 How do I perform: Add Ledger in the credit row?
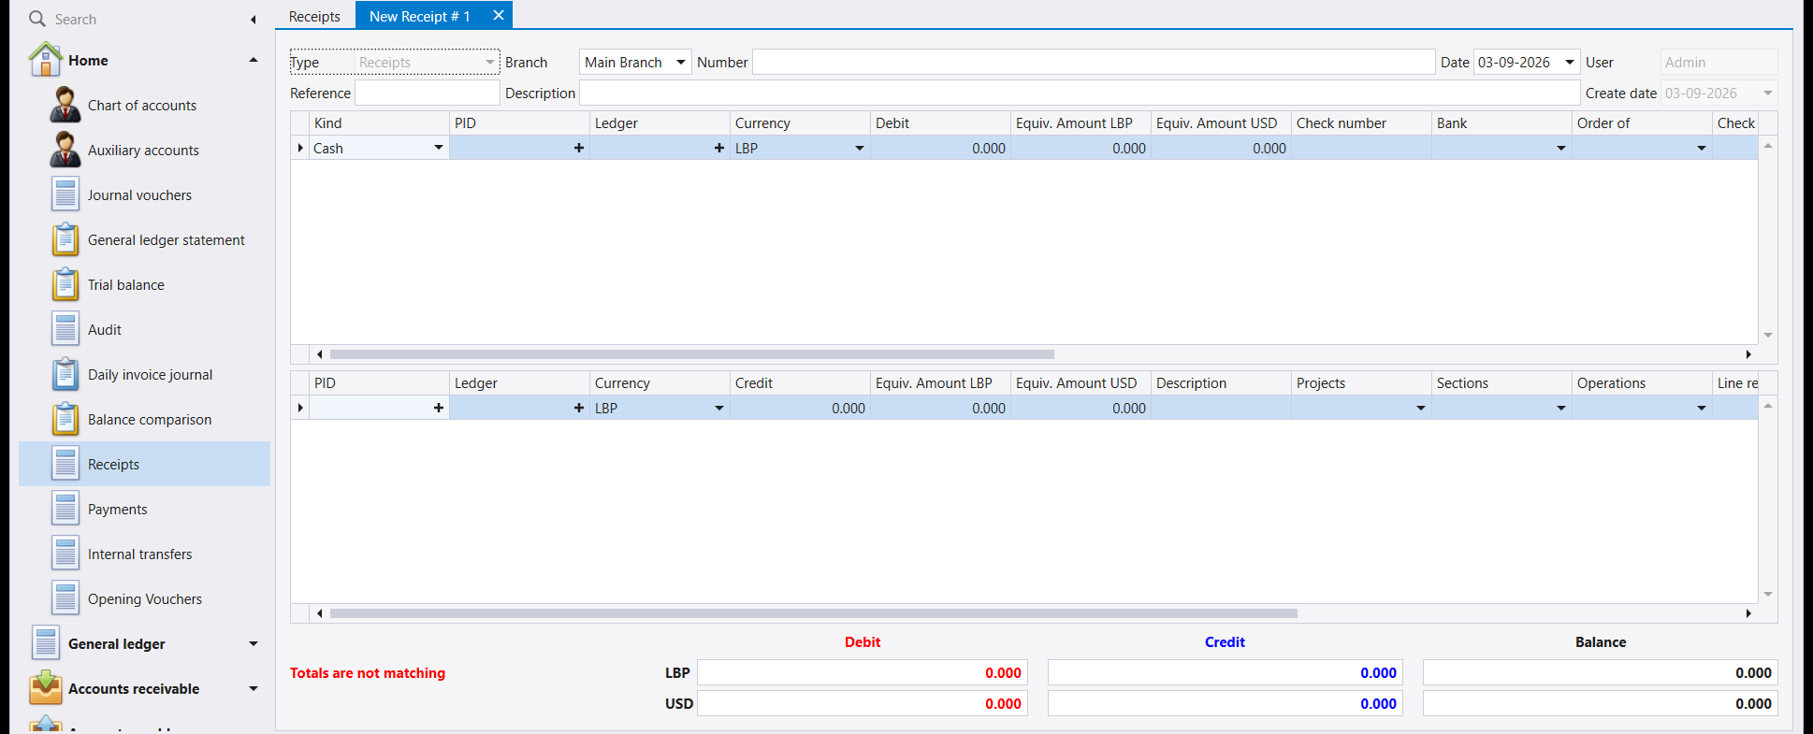point(579,408)
